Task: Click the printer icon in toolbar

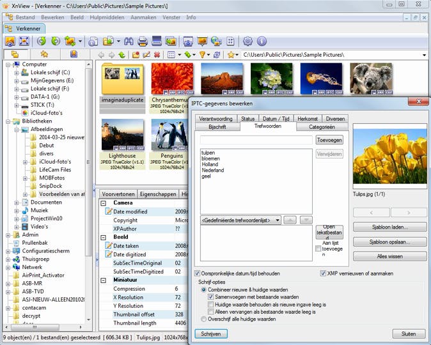Action: tap(143, 41)
